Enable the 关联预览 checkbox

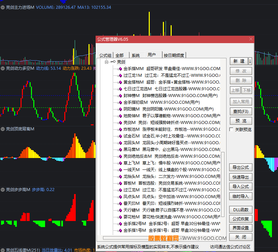click(231, 130)
